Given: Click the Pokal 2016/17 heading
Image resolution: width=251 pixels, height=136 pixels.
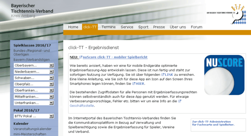Looking at the screenshot, I should pos(26,110).
